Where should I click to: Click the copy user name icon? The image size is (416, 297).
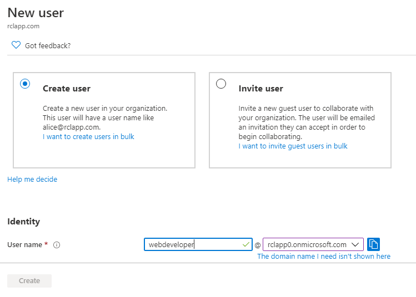pyautogui.click(x=373, y=244)
